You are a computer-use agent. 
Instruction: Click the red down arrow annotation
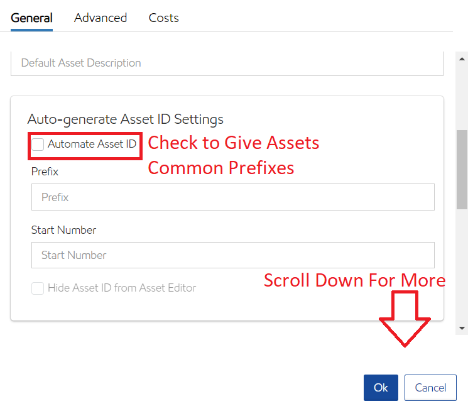click(404, 319)
